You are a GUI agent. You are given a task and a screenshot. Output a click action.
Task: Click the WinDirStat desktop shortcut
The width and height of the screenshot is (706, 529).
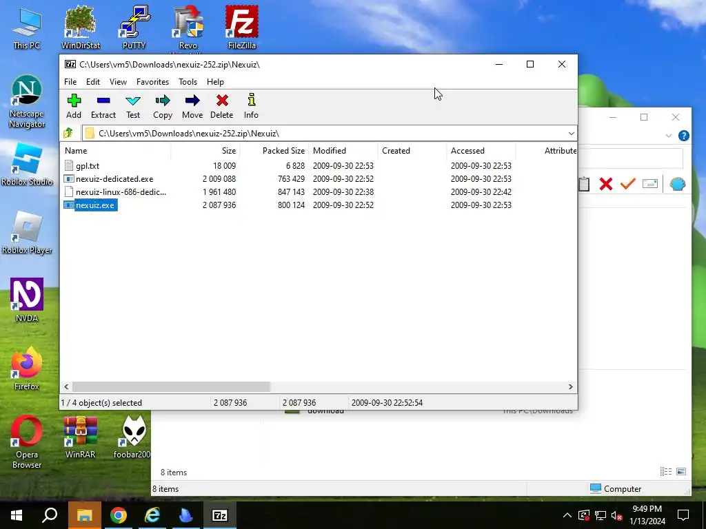(81, 27)
